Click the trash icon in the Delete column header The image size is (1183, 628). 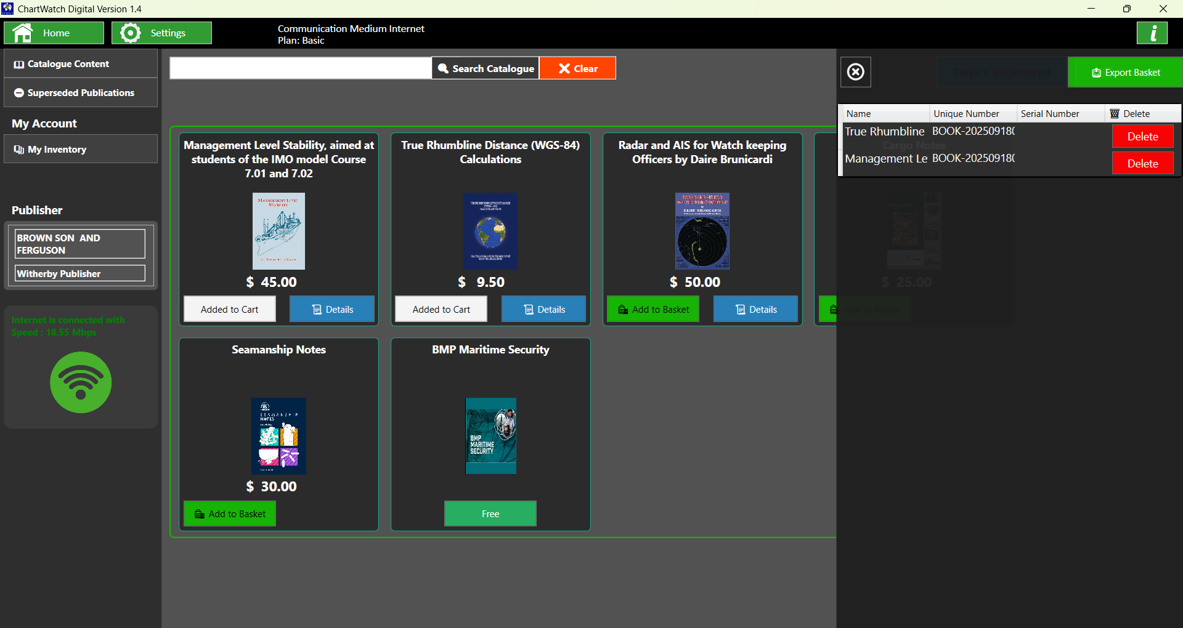(x=1115, y=113)
